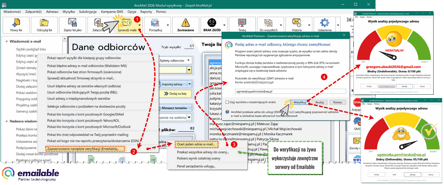Click the e-mail address input field in dialog
444x185 pixels.
(x=290, y=91)
